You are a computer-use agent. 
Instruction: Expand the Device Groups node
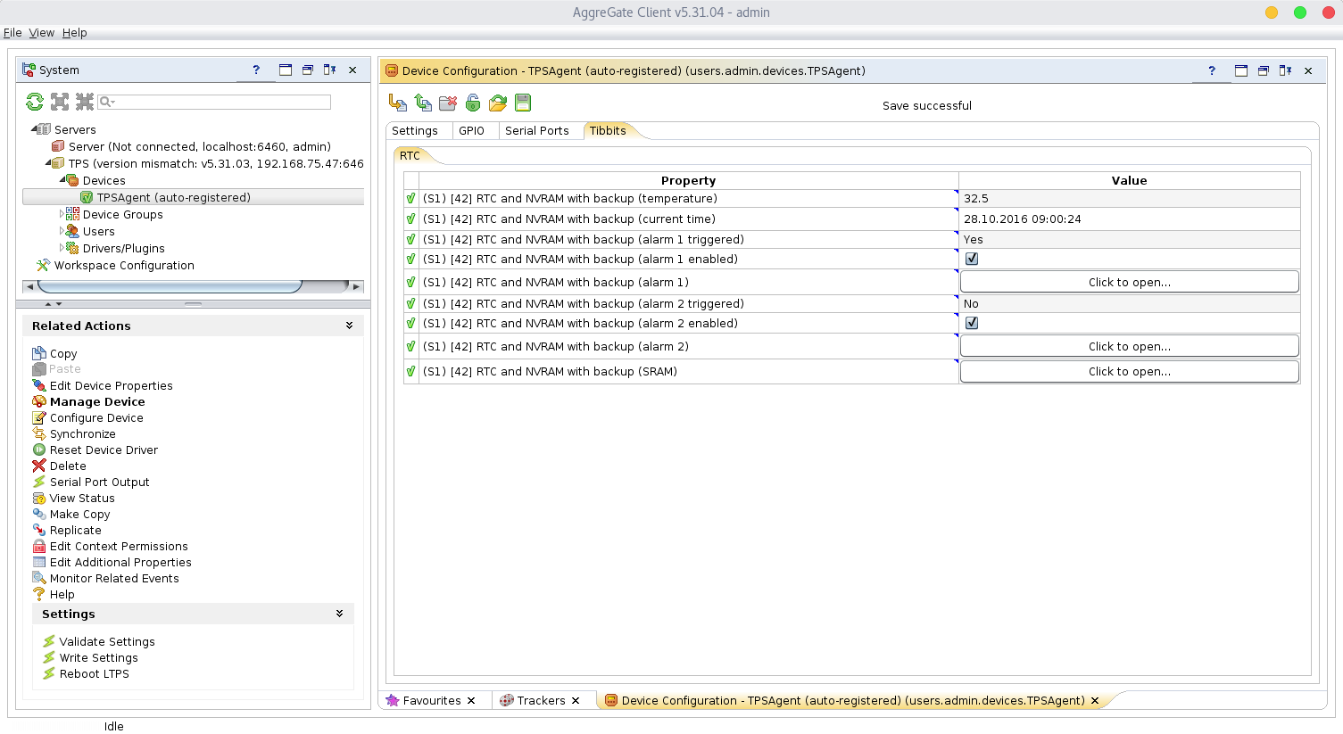(x=62, y=214)
